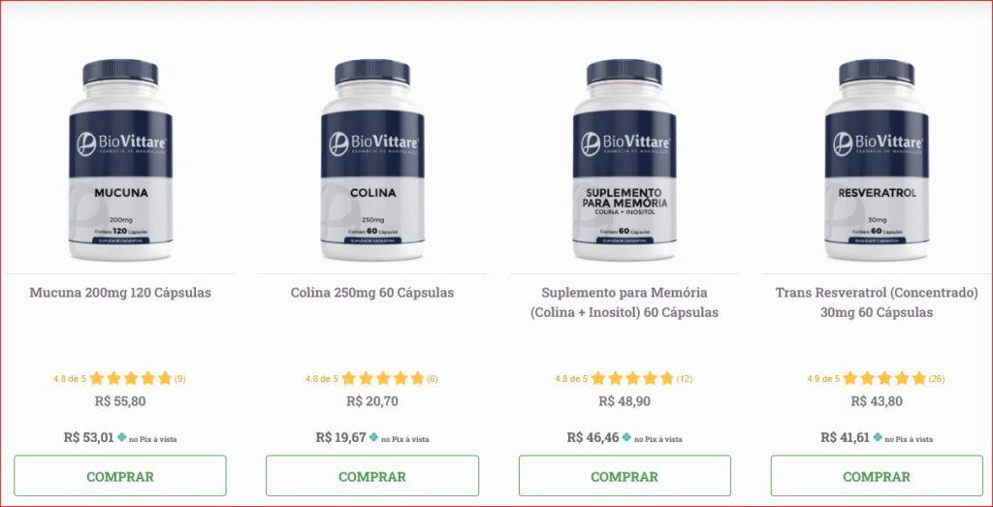Open Suplemento para Memória (Colina + Inositol) link
The width and height of the screenshot is (993, 507).
click(x=625, y=303)
